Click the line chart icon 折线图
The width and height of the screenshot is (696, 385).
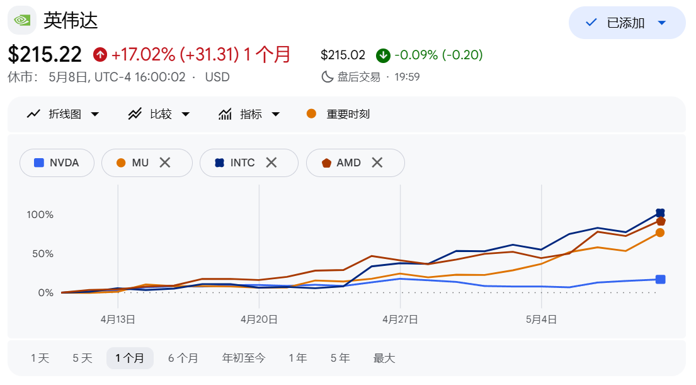click(33, 114)
